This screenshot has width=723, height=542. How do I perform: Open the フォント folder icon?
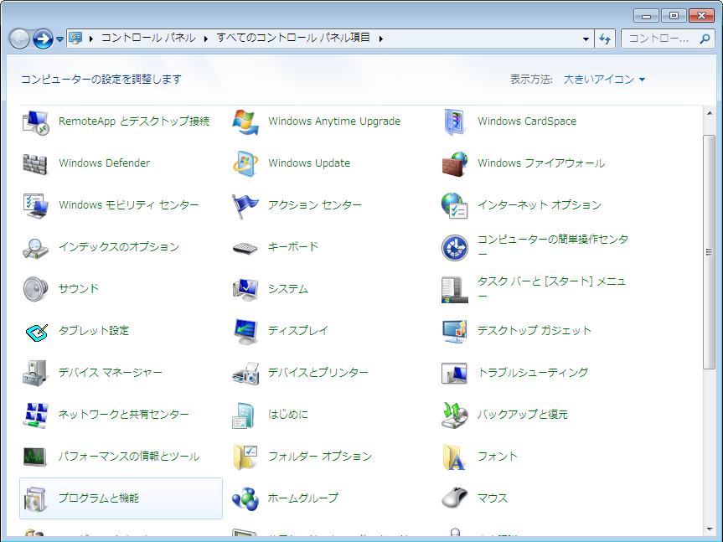[454, 457]
